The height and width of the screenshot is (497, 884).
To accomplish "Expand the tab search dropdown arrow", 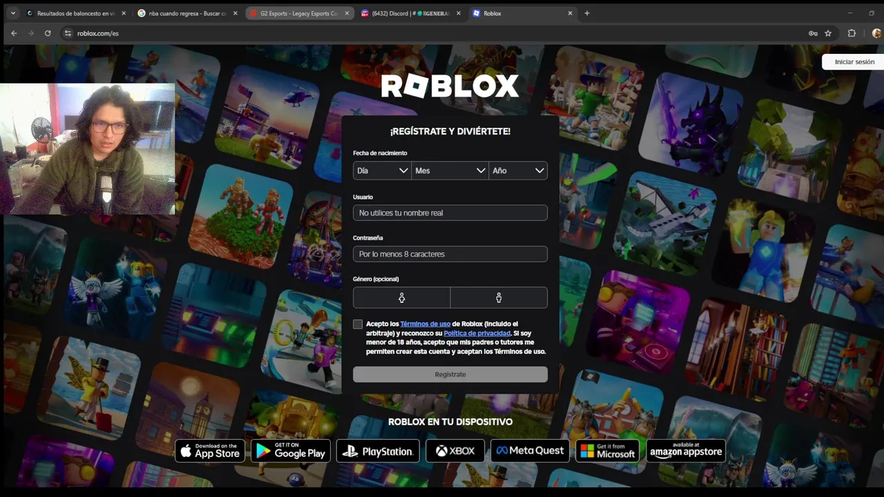I will tap(12, 13).
